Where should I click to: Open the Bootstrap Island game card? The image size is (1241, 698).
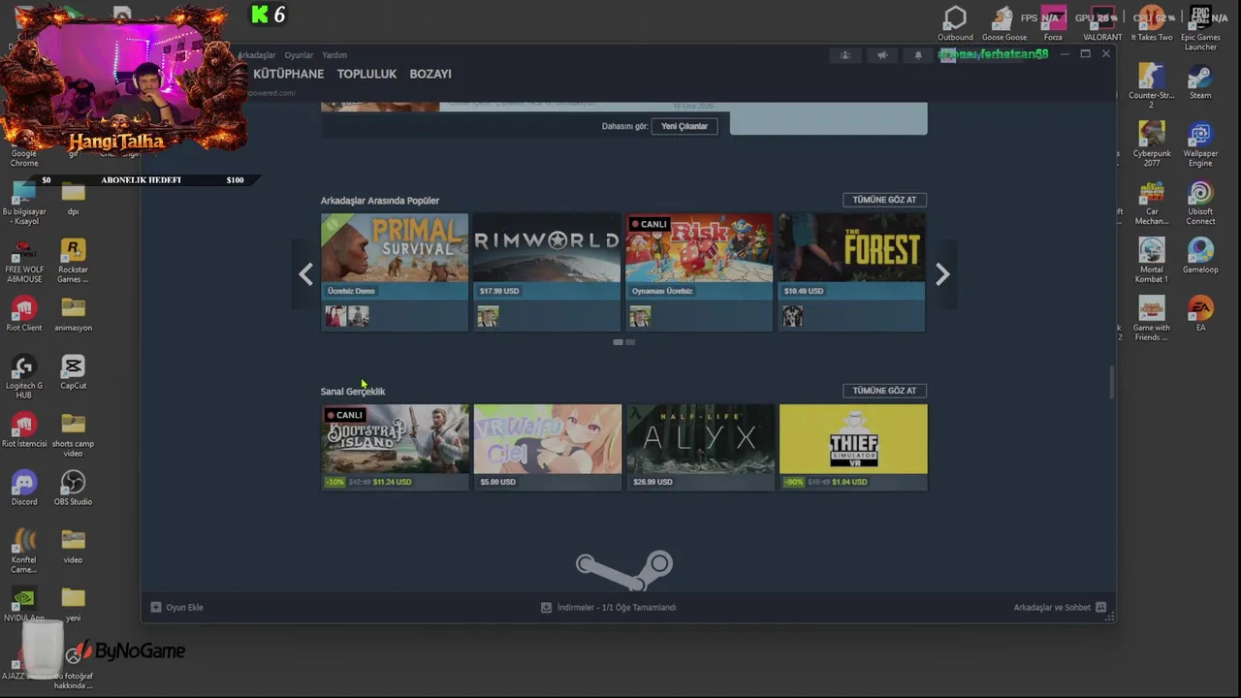[395, 447]
